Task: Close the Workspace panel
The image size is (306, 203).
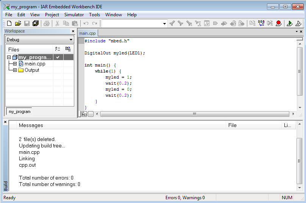Action: (x=73, y=31)
